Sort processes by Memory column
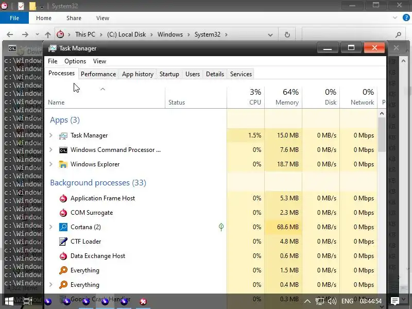The width and height of the screenshot is (412, 309). [283, 97]
